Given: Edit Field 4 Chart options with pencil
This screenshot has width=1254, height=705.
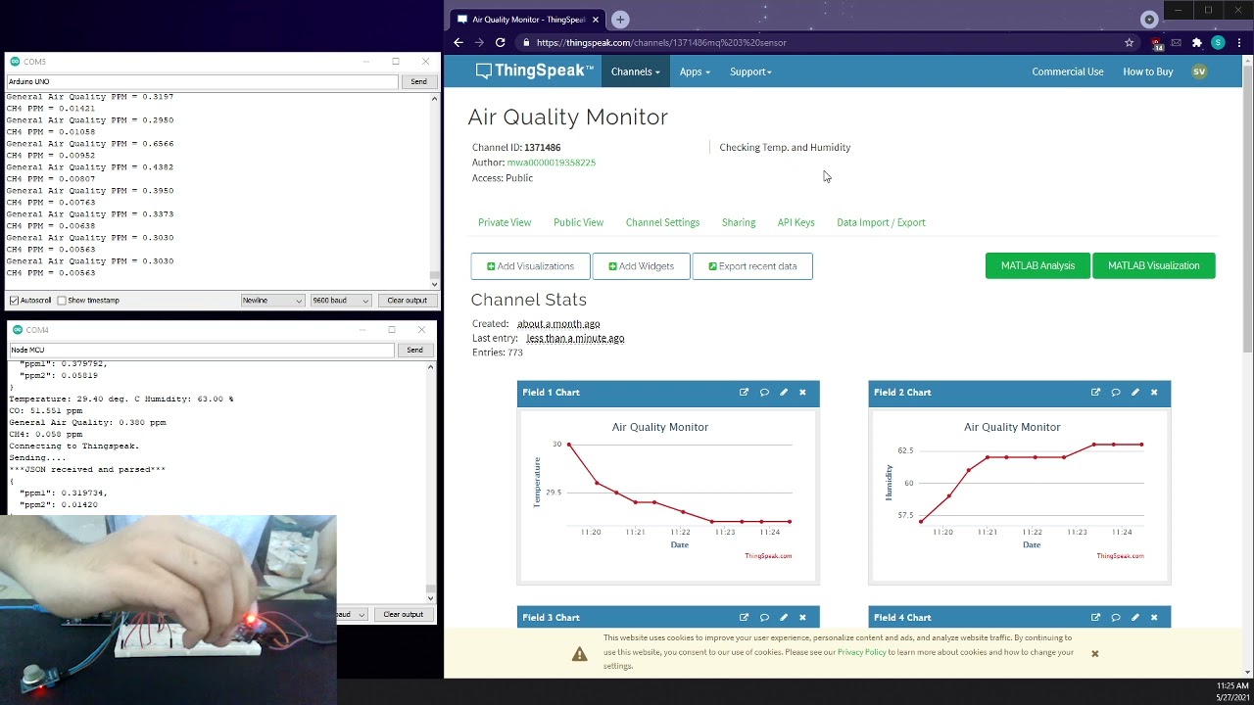Looking at the screenshot, I should [1135, 618].
